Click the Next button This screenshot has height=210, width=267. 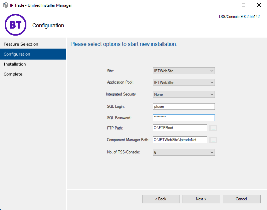click(201, 199)
